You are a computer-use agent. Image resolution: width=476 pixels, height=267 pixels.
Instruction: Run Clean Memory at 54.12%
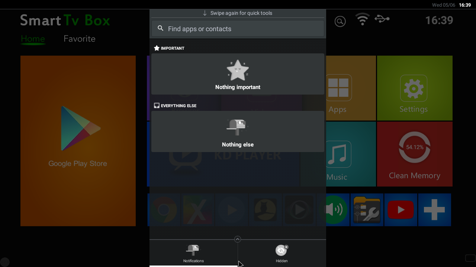pyautogui.click(x=415, y=154)
